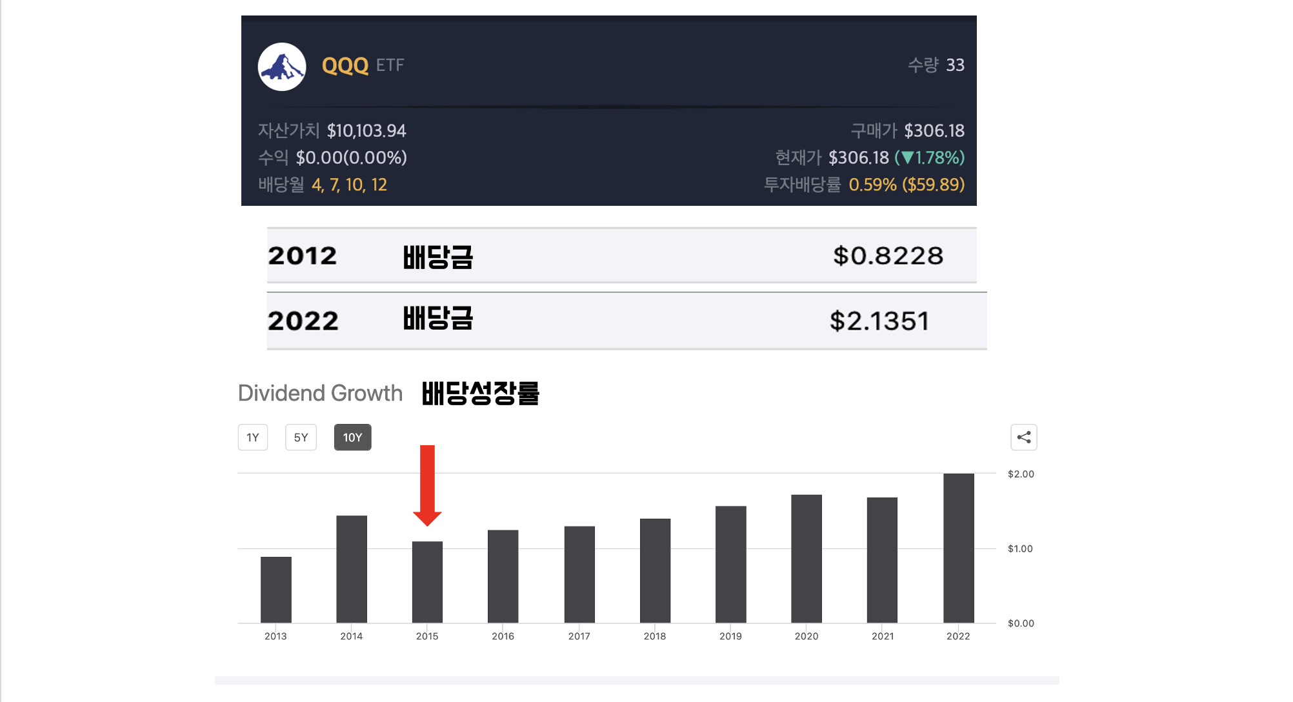
Task: Click the QQQ ETF mountain logo icon
Action: pos(282,66)
